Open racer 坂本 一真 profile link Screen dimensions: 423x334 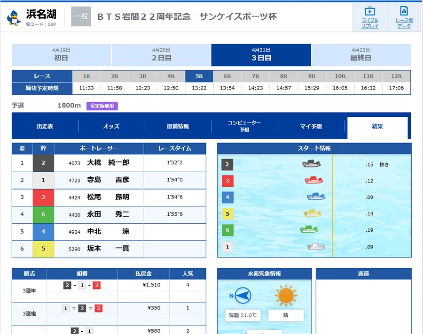(x=108, y=249)
